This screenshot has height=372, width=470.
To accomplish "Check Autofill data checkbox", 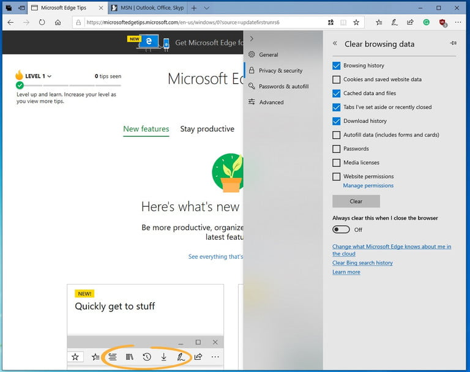I will (x=337, y=135).
